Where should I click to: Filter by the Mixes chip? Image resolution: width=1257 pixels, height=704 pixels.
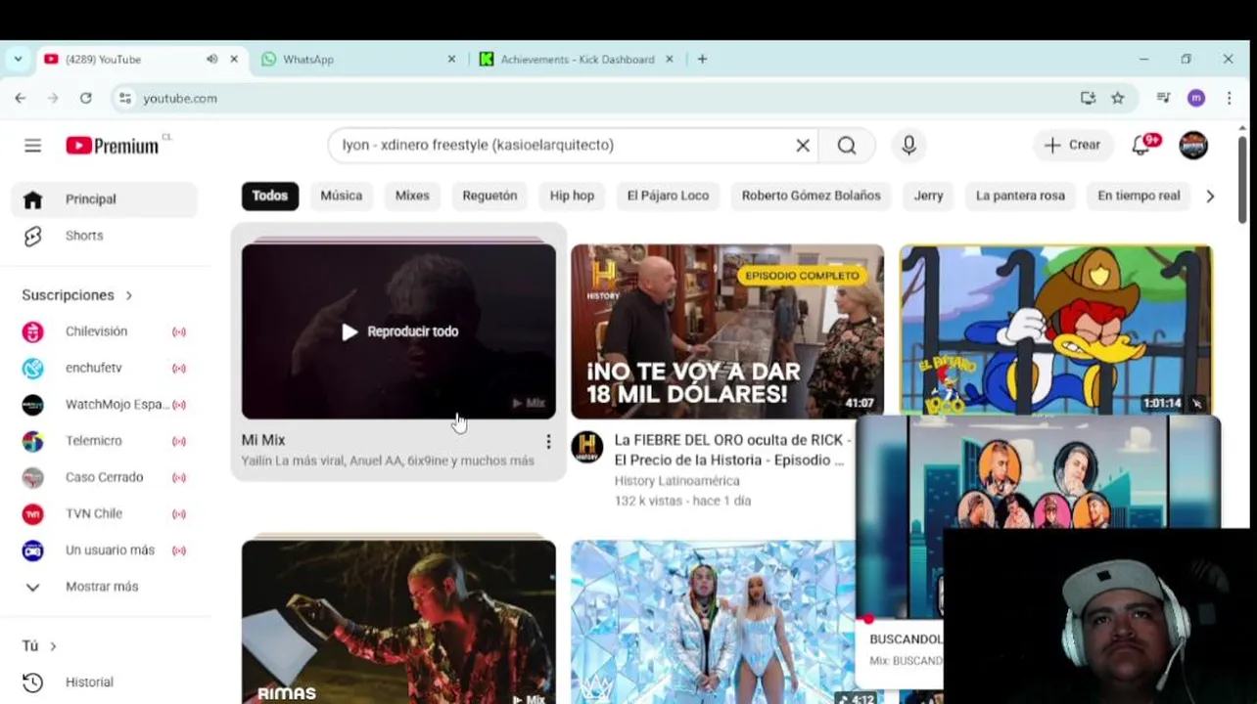tap(412, 196)
